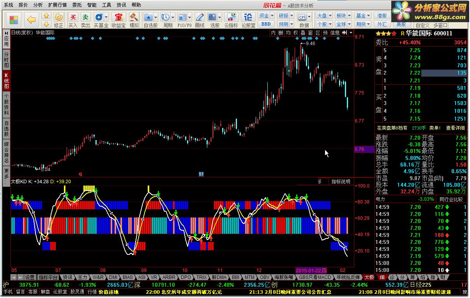
Task: Open the 板块 dropdown
Action: 343,16
